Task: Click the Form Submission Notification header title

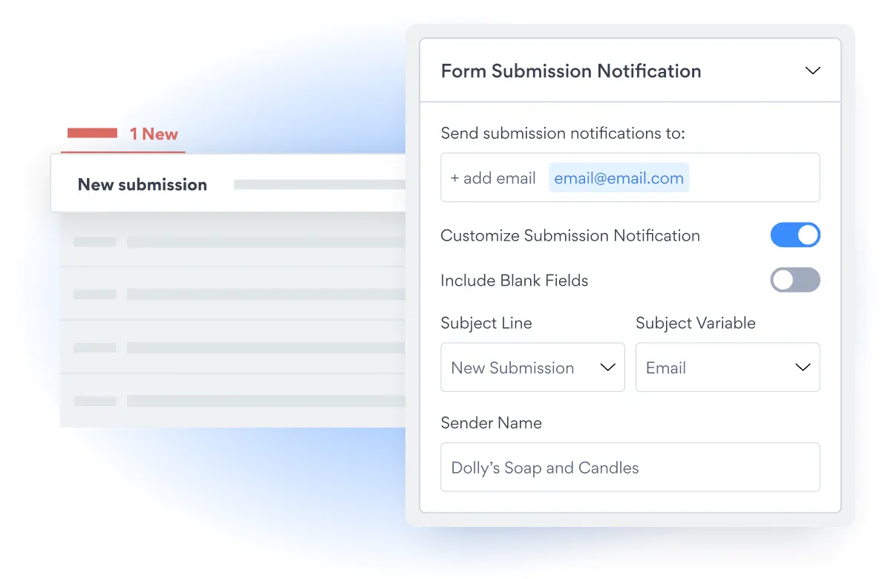Action: 570,71
